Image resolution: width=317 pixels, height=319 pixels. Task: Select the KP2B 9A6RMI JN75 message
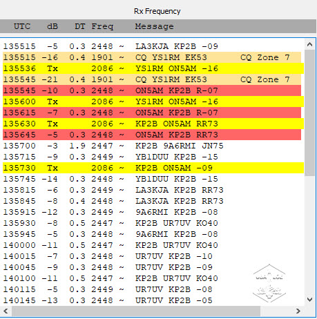[180, 146]
